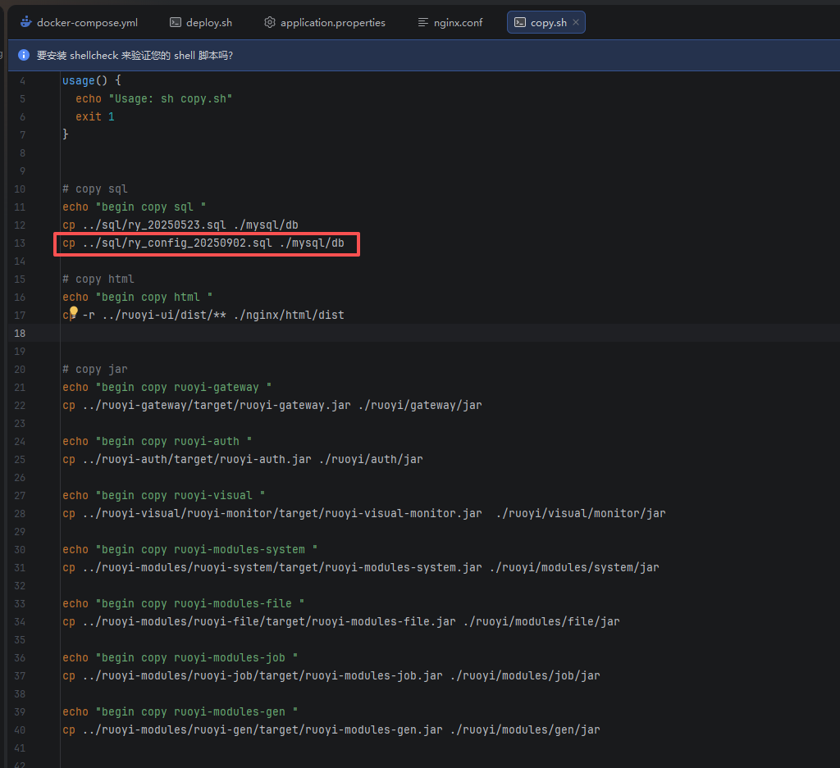
Task: Place cursor on empty line 18
Action: pos(450,333)
